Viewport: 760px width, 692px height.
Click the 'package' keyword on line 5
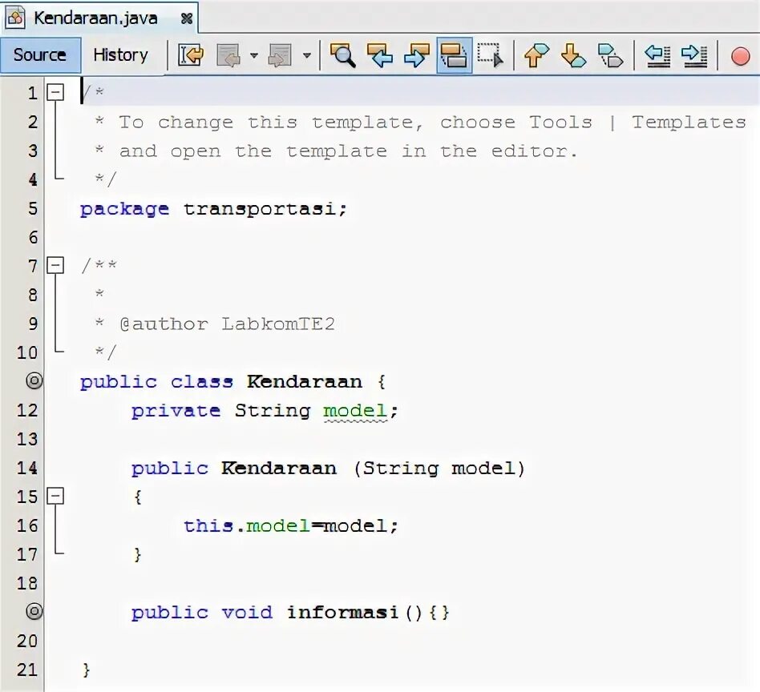click(x=124, y=209)
